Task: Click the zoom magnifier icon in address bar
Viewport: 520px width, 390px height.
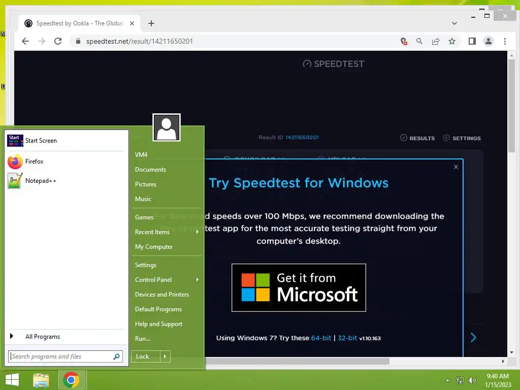Action: pos(419,41)
